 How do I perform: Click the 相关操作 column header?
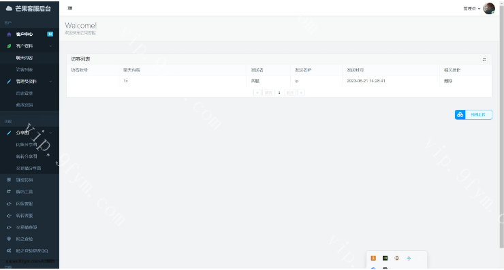click(452, 70)
